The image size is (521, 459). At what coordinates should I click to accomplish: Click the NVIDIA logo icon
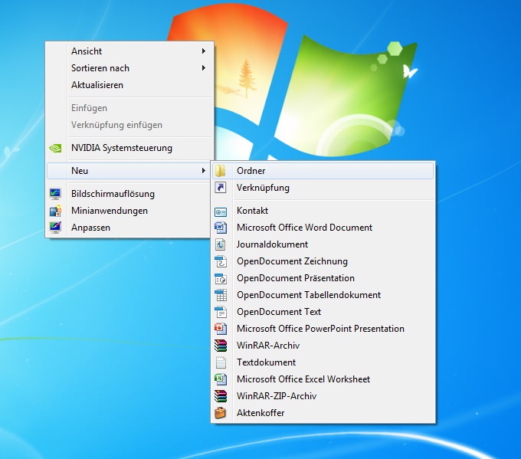pyautogui.click(x=55, y=148)
